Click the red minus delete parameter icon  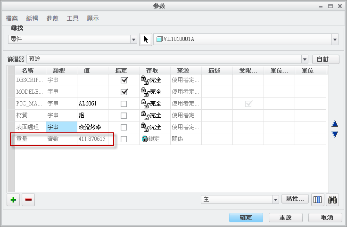click(x=28, y=200)
